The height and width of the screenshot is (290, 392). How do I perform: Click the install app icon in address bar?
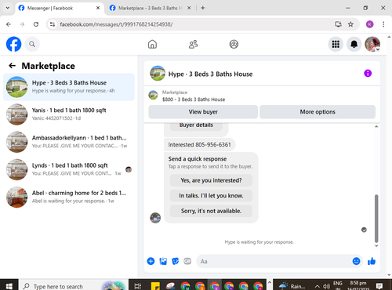pos(338,24)
